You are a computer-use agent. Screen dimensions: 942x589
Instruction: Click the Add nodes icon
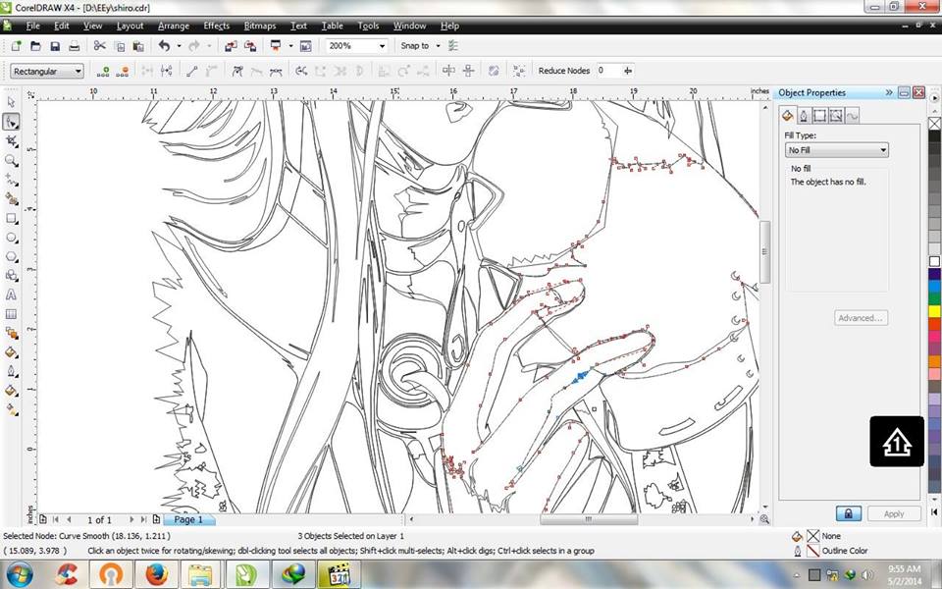(103, 71)
